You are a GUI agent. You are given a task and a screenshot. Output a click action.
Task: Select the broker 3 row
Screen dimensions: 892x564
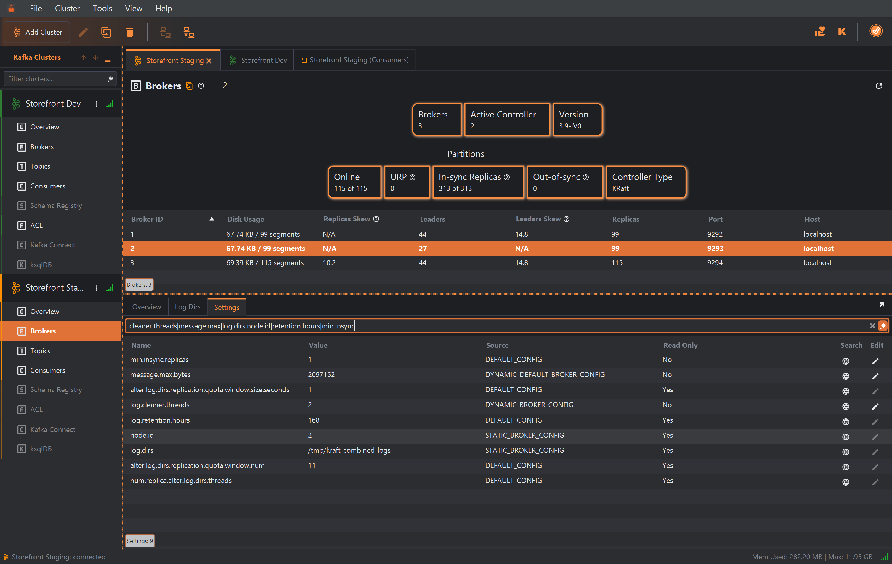point(507,263)
